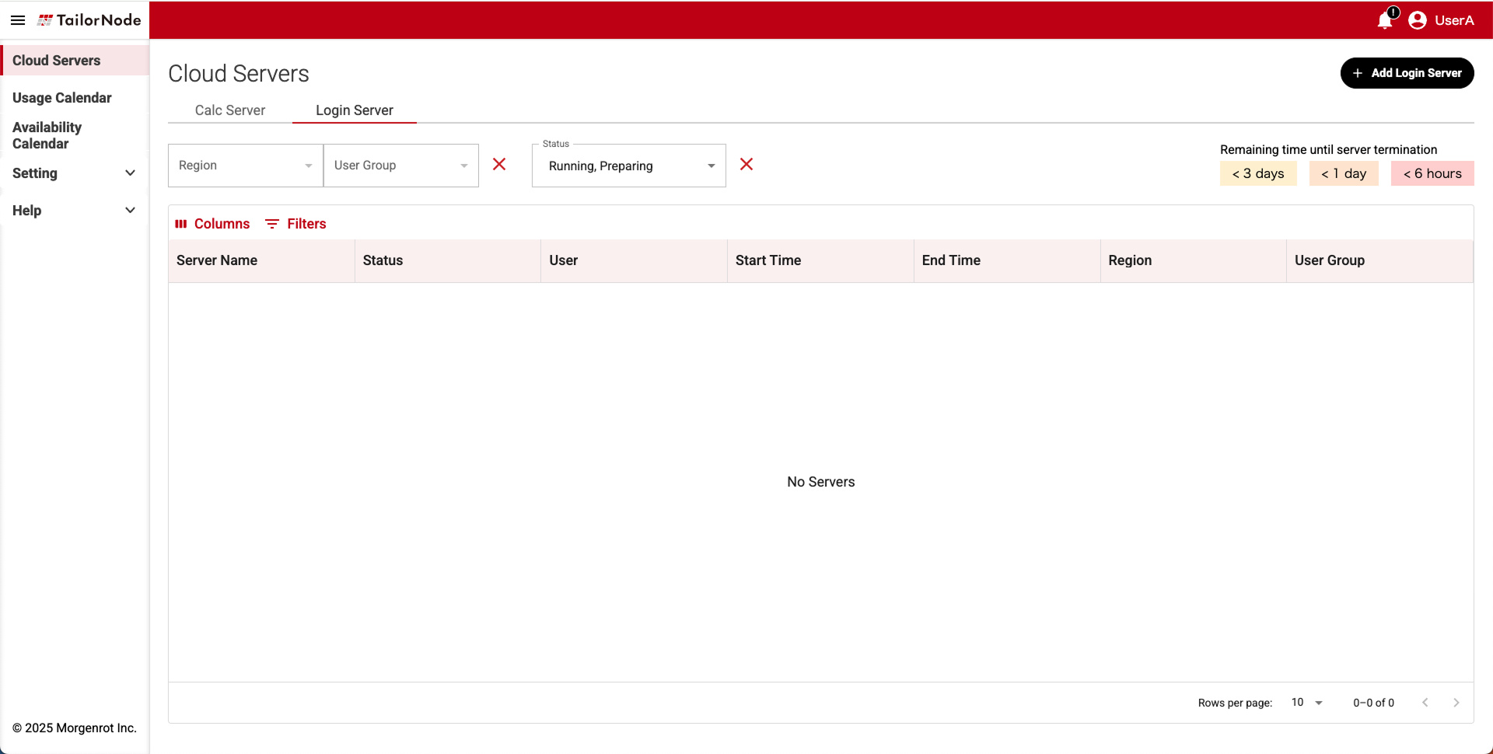
Task: Expand the Help sidebar section
Action: 75,211
